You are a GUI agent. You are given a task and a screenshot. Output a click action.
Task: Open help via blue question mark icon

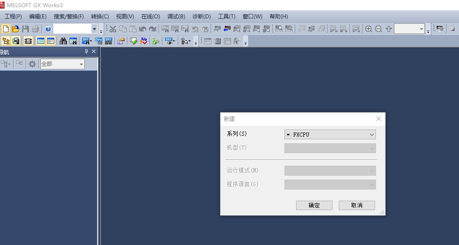[48, 29]
